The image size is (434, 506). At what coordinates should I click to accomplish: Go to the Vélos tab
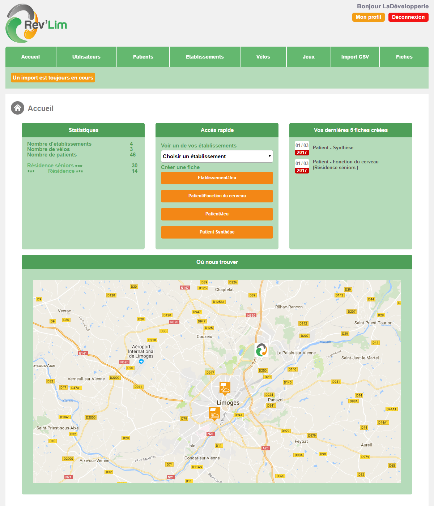(x=263, y=57)
